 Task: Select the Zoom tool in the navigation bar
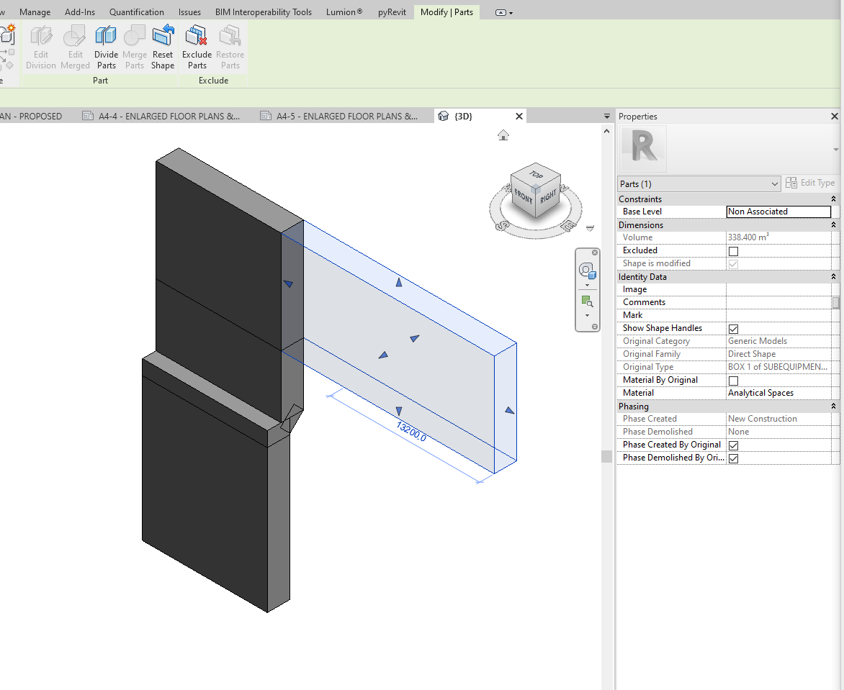588,301
